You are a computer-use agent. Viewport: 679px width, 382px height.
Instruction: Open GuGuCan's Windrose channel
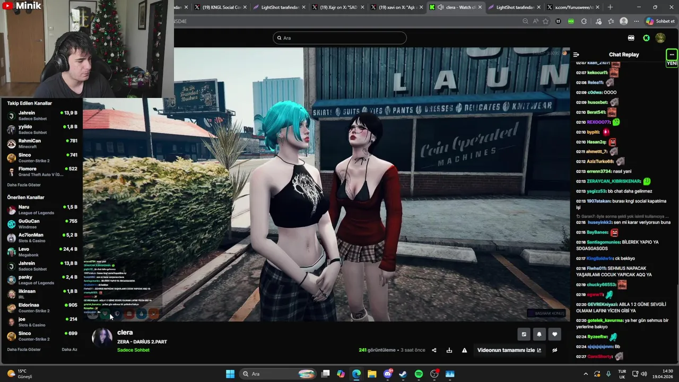[42, 224]
